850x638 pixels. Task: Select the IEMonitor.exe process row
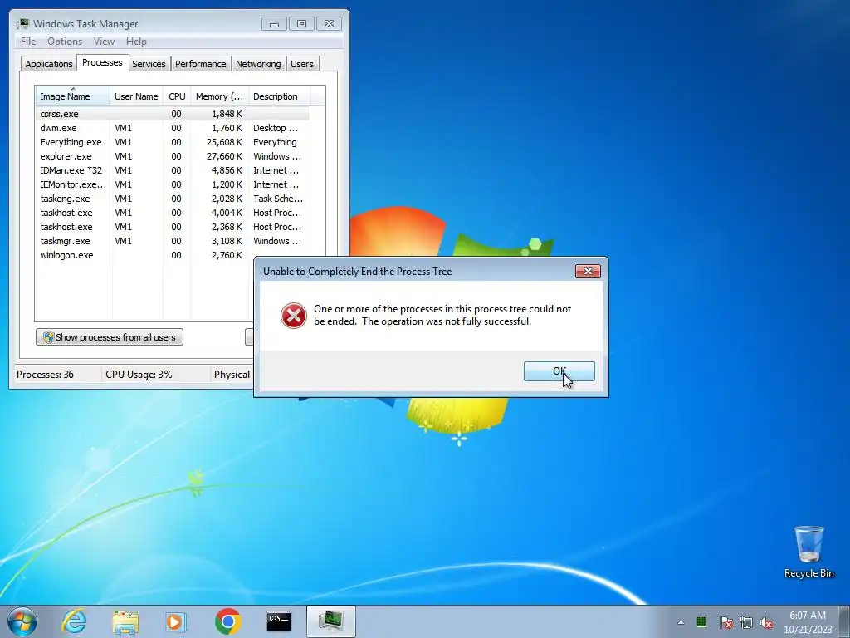click(173, 184)
